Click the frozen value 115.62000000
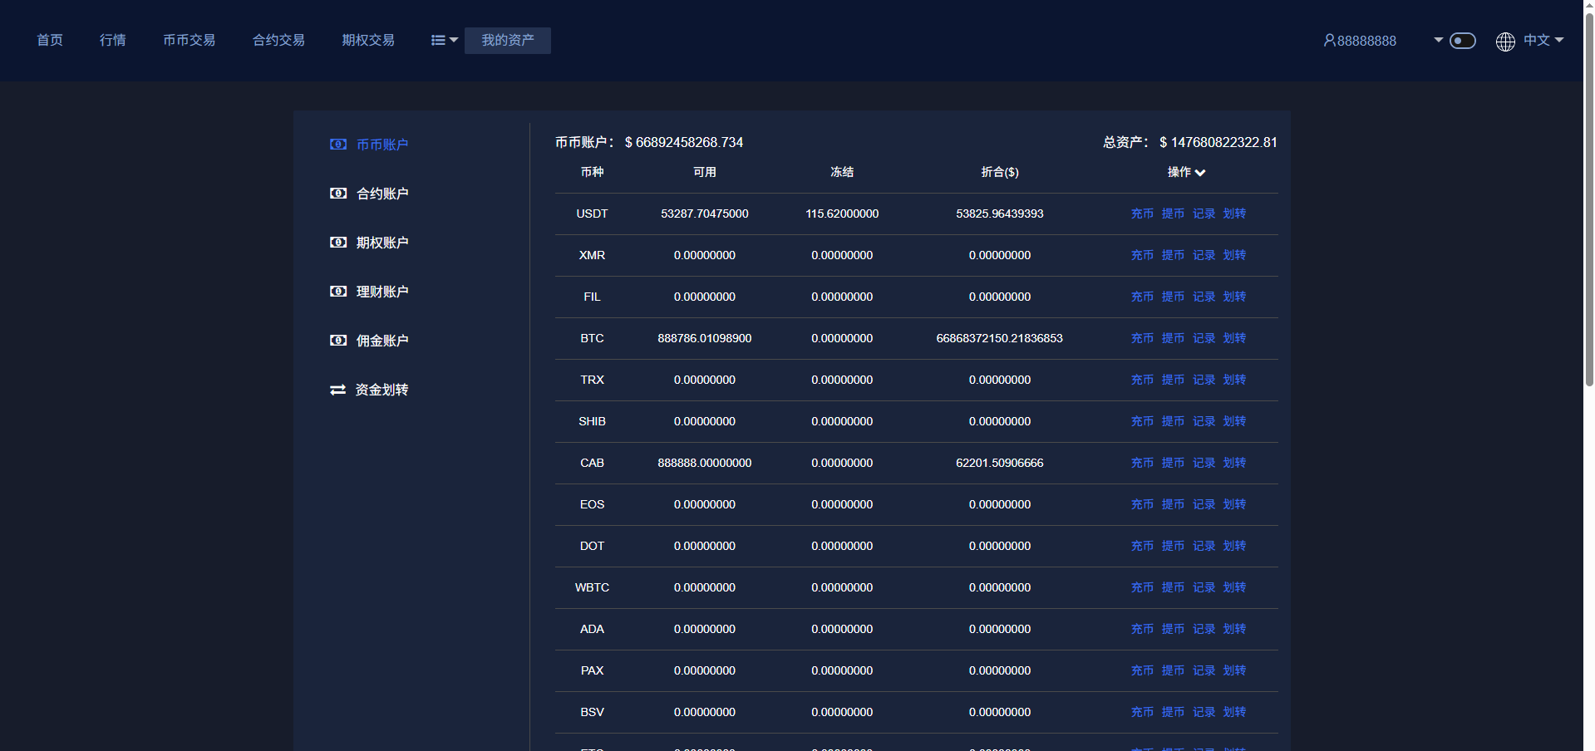 coord(842,214)
